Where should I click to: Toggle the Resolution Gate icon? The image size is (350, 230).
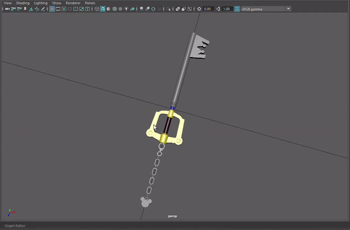[64, 9]
